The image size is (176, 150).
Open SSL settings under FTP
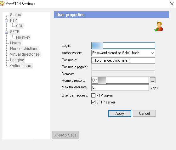click(20, 26)
